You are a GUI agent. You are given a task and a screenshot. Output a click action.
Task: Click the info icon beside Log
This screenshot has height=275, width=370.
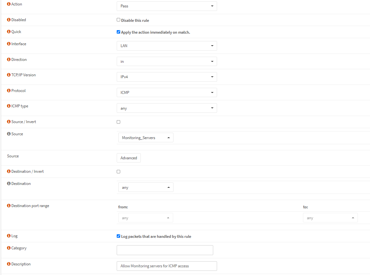pyautogui.click(x=9, y=236)
